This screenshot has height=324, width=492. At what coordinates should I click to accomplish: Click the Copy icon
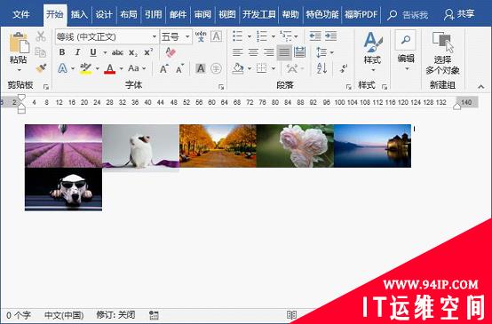(x=41, y=52)
